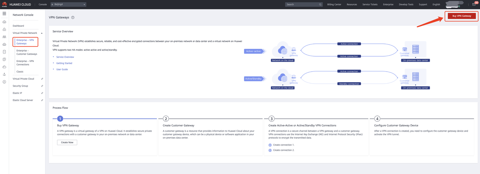Click the seventh cloud icon in left rail

4,67
